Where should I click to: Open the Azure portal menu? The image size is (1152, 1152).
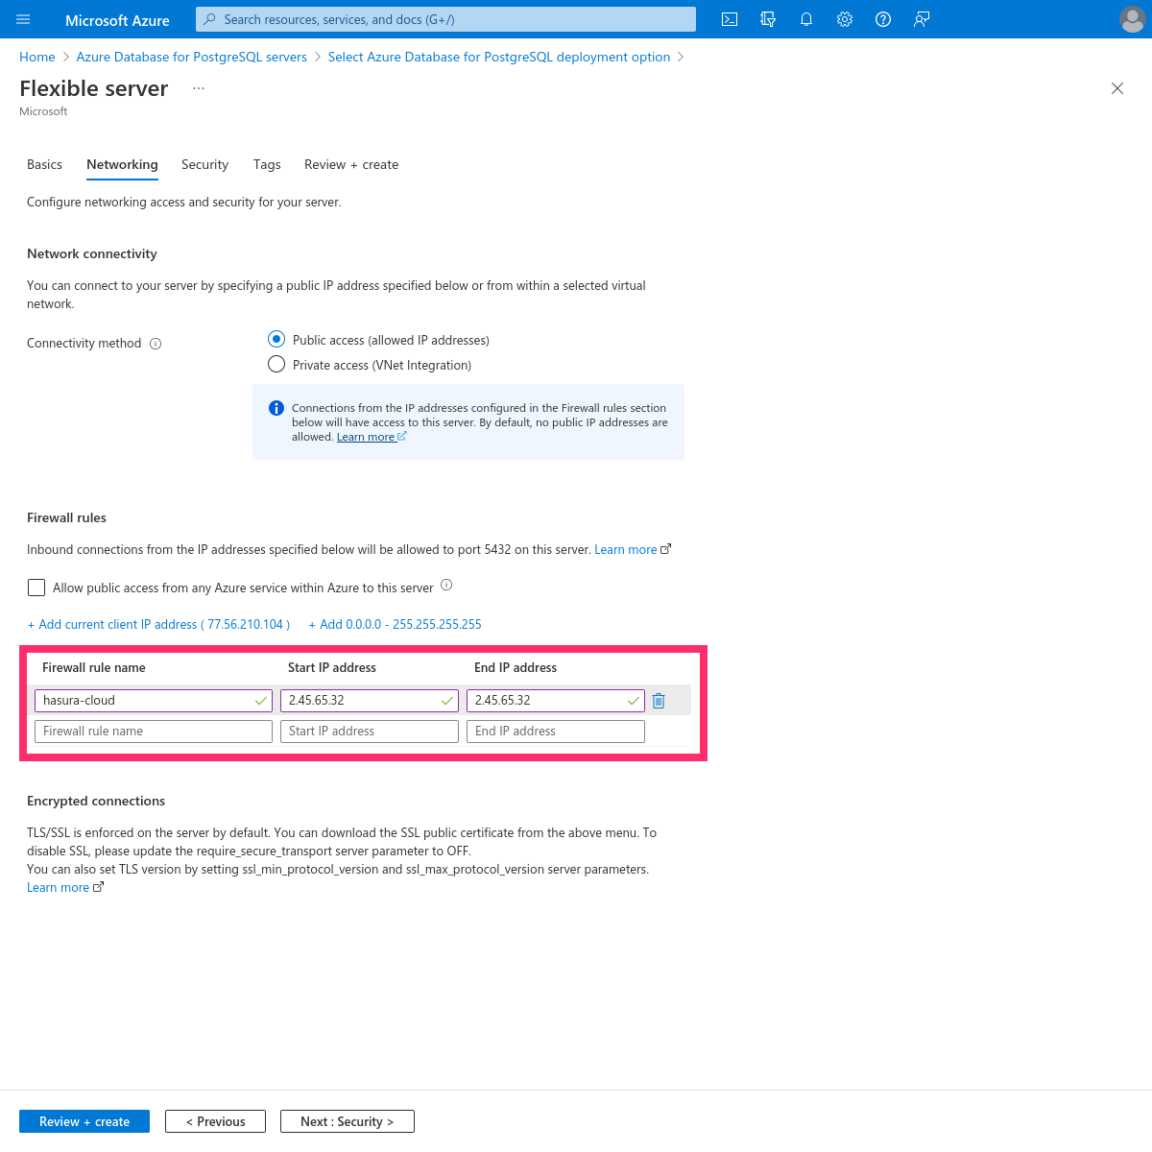[x=23, y=19]
